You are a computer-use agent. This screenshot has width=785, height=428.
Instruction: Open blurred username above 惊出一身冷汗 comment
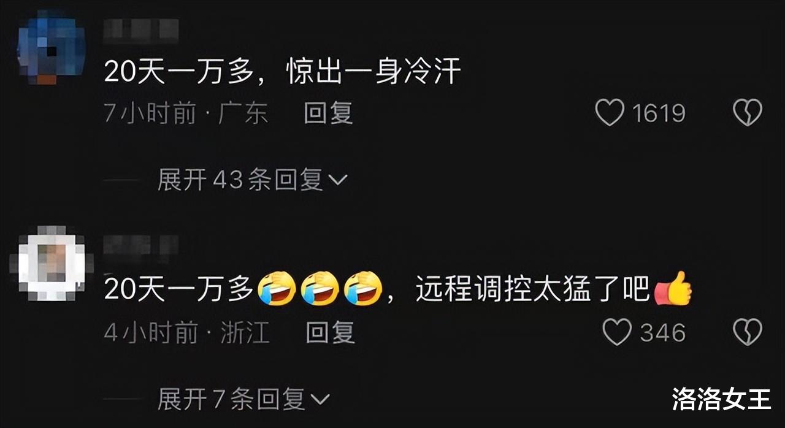[x=141, y=31]
